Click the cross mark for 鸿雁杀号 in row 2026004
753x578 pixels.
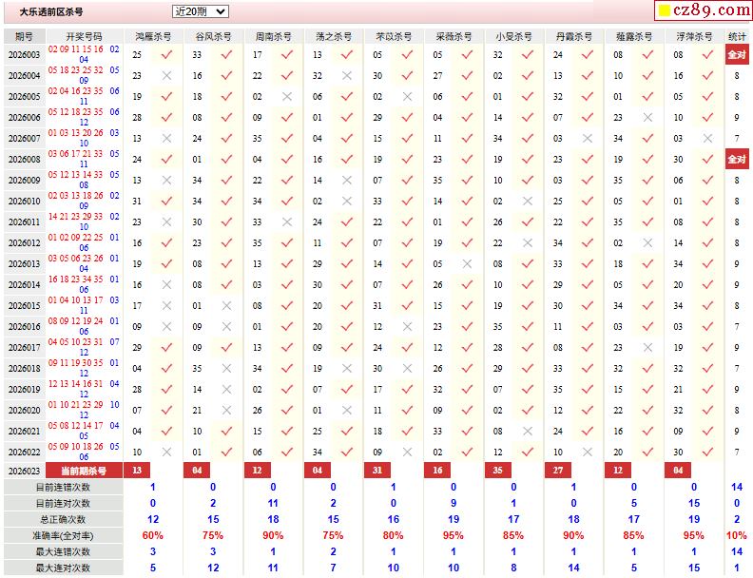(x=167, y=75)
